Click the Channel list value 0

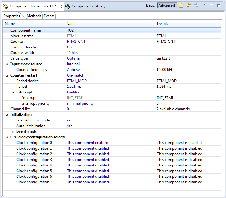click(x=68, y=109)
